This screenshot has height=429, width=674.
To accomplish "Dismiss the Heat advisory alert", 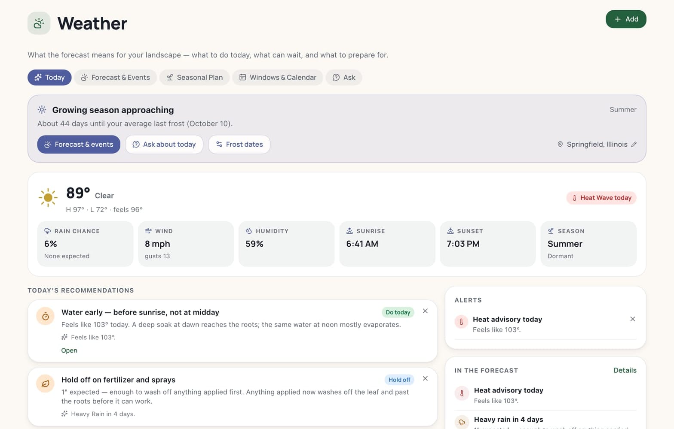I will (633, 319).
